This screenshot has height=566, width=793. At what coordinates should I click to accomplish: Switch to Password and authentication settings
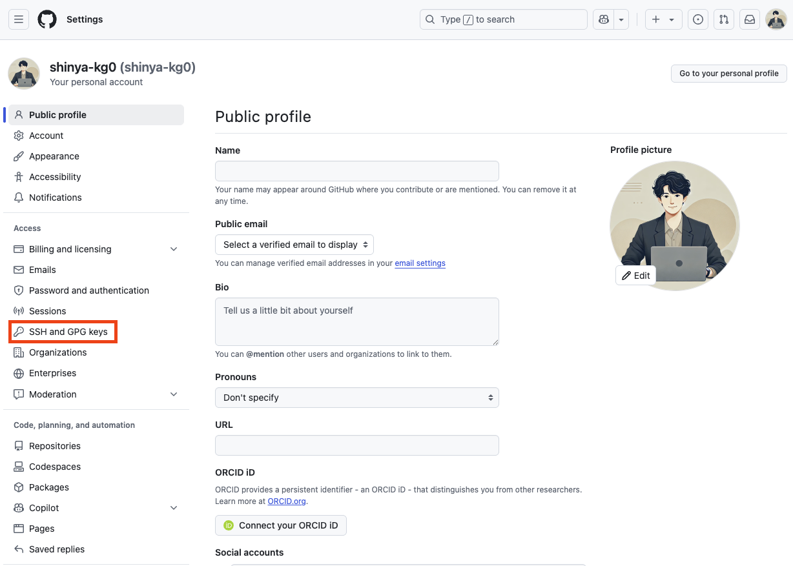[88, 290]
